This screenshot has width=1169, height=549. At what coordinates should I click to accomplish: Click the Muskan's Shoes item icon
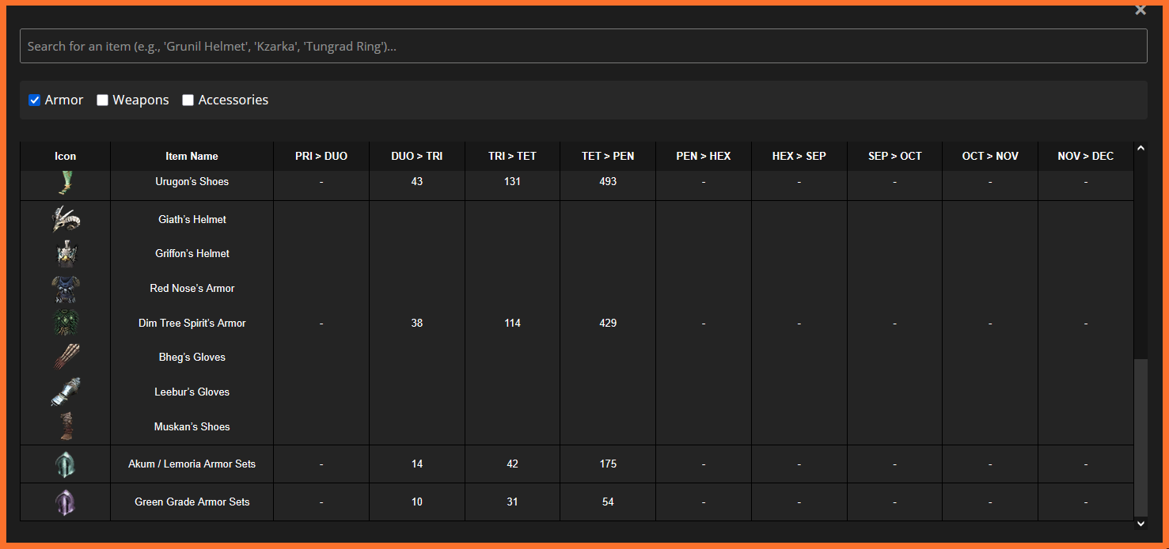pos(66,426)
